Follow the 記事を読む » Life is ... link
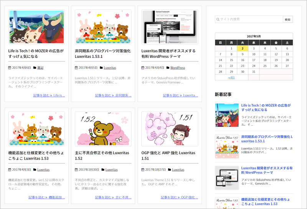The image size is (307, 209). coord(49,95)
